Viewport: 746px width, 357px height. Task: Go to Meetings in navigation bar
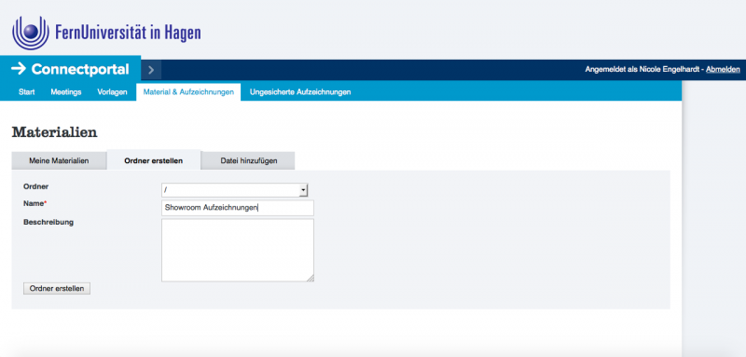point(66,92)
